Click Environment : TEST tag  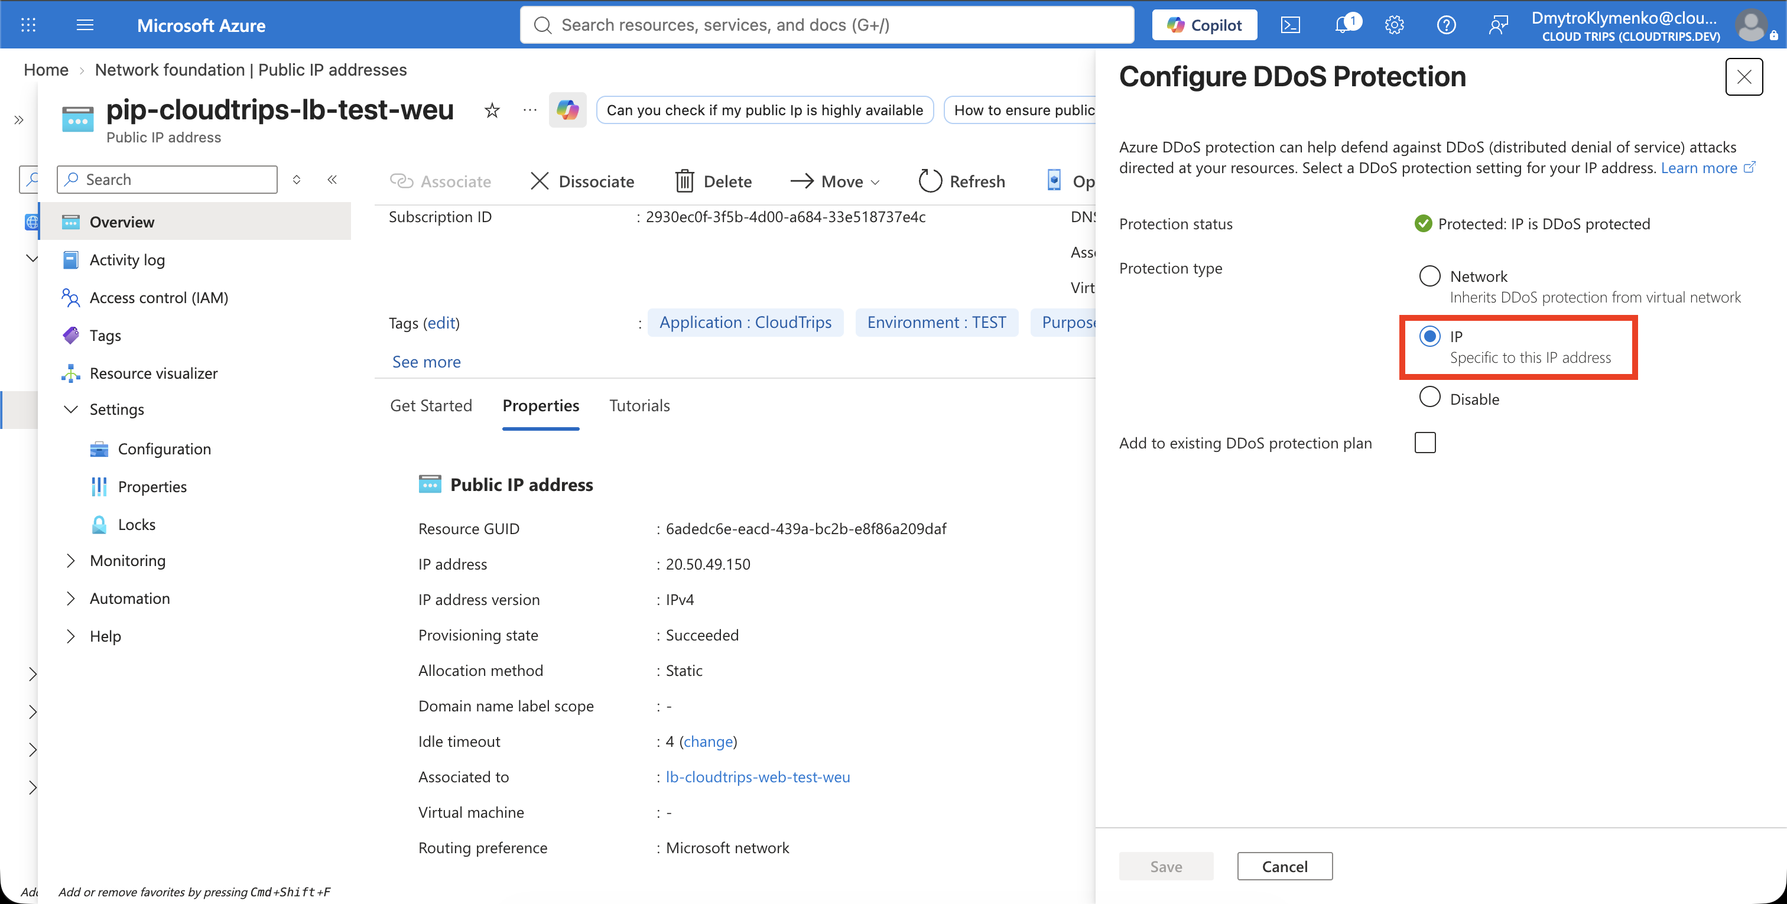936,323
